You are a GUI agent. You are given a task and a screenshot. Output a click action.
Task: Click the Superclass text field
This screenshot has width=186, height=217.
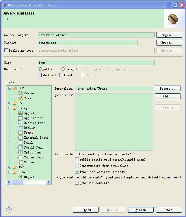[x=114, y=88]
